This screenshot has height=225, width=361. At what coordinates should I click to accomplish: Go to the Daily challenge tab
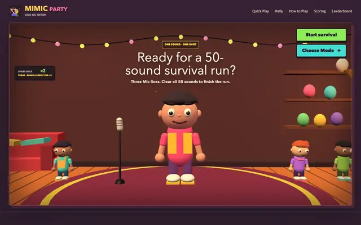click(279, 11)
